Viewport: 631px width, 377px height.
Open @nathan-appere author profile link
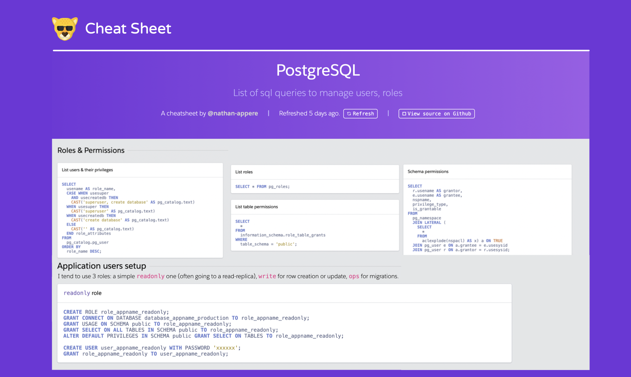[233, 113]
